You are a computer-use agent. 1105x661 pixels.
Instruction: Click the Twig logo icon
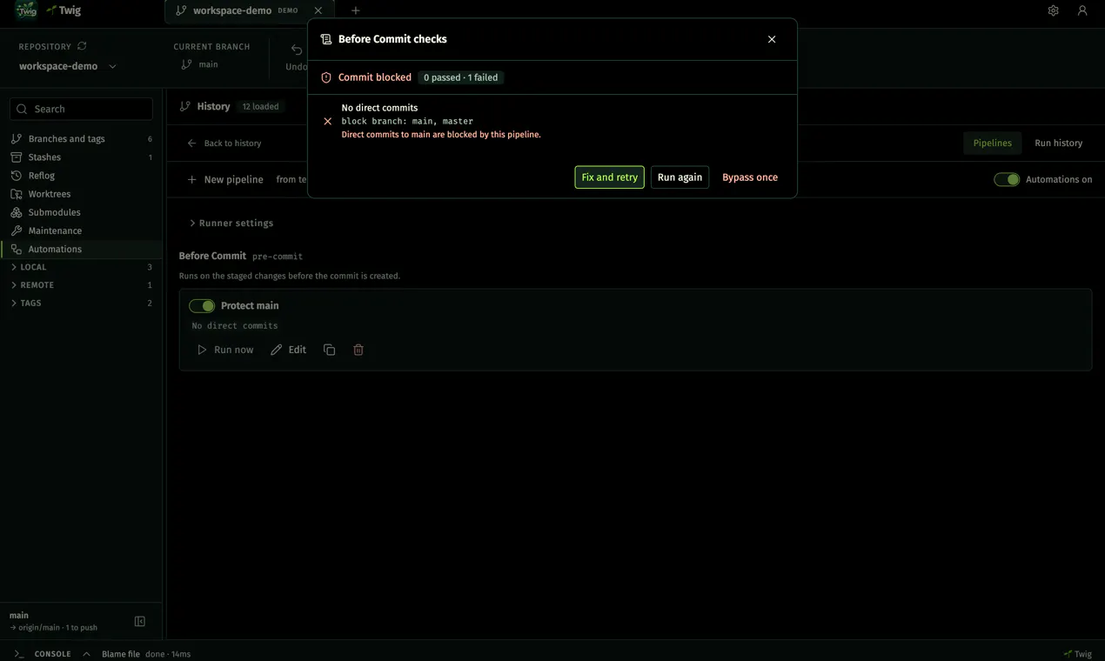pyautogui.click(x=26, y=10)
